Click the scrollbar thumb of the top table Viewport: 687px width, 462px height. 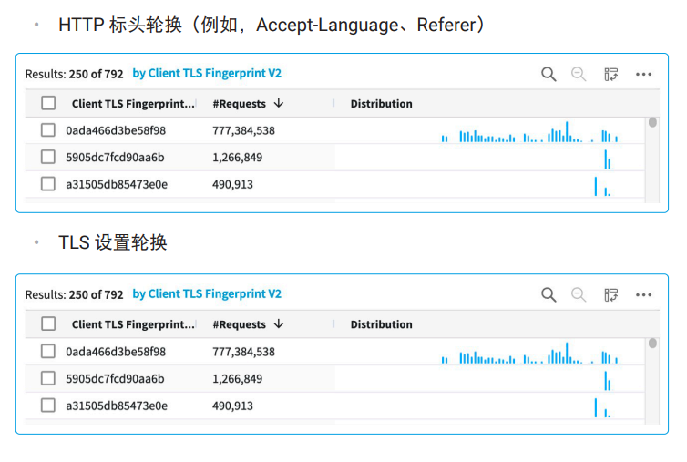[x=652, y=122]
